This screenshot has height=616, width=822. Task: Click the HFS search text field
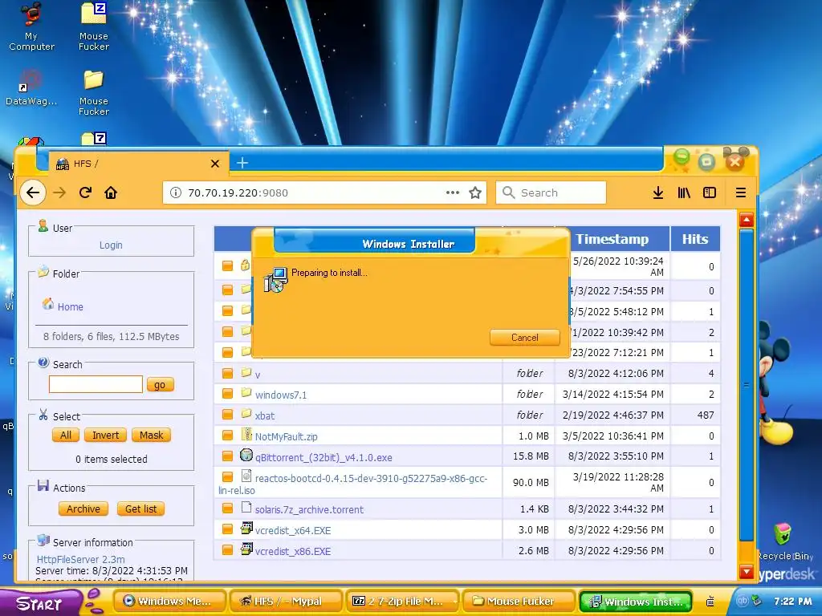pos(96,384)
